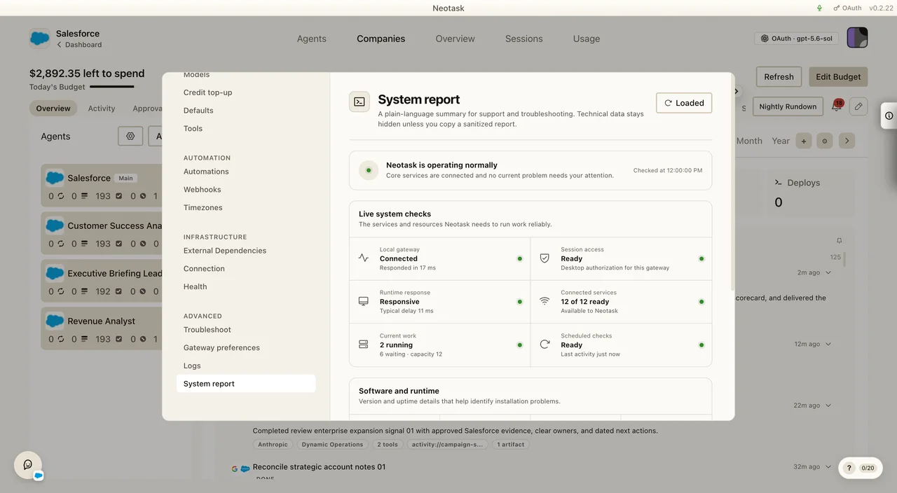Open the chat bubble icon in the bottom corner
The image size is (897, 493).
[x=28, y=465]
